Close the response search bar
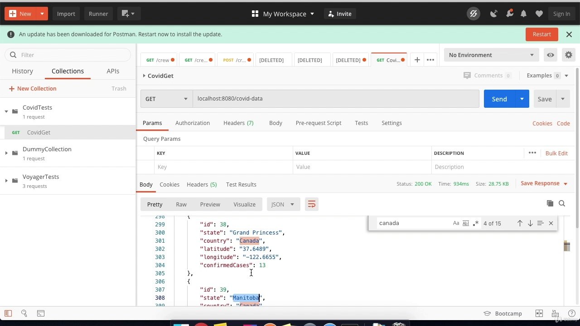 click(x=551, y=223)
